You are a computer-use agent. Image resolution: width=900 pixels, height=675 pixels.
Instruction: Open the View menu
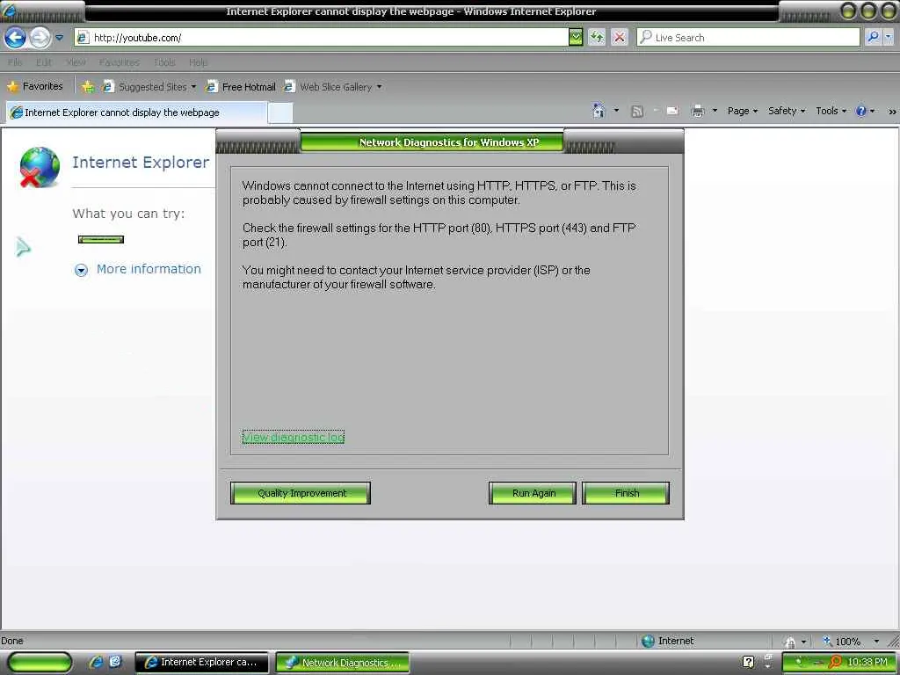[x=76, y=62]
